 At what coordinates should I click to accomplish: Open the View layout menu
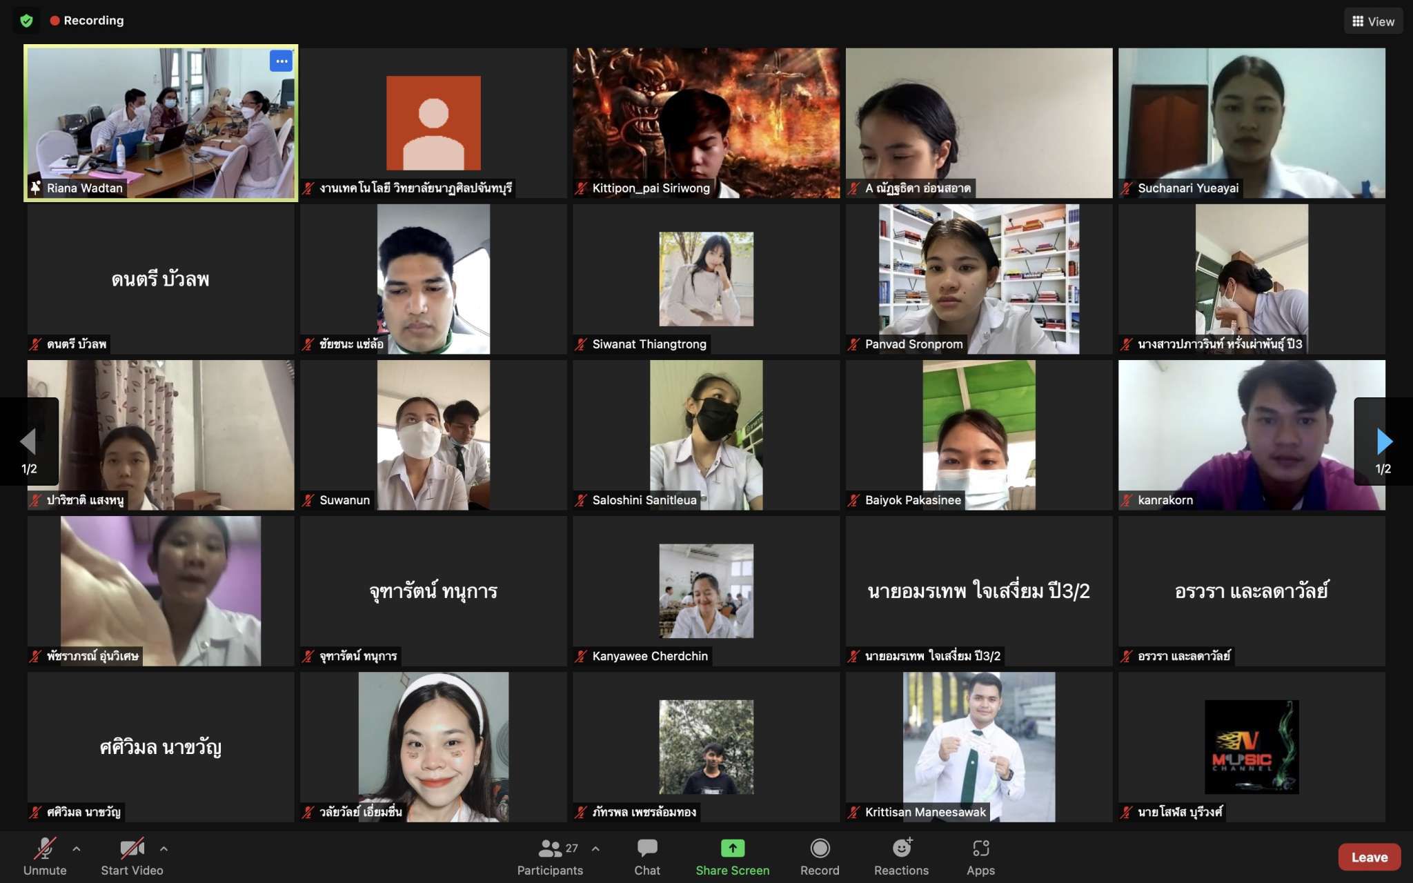1372,21
